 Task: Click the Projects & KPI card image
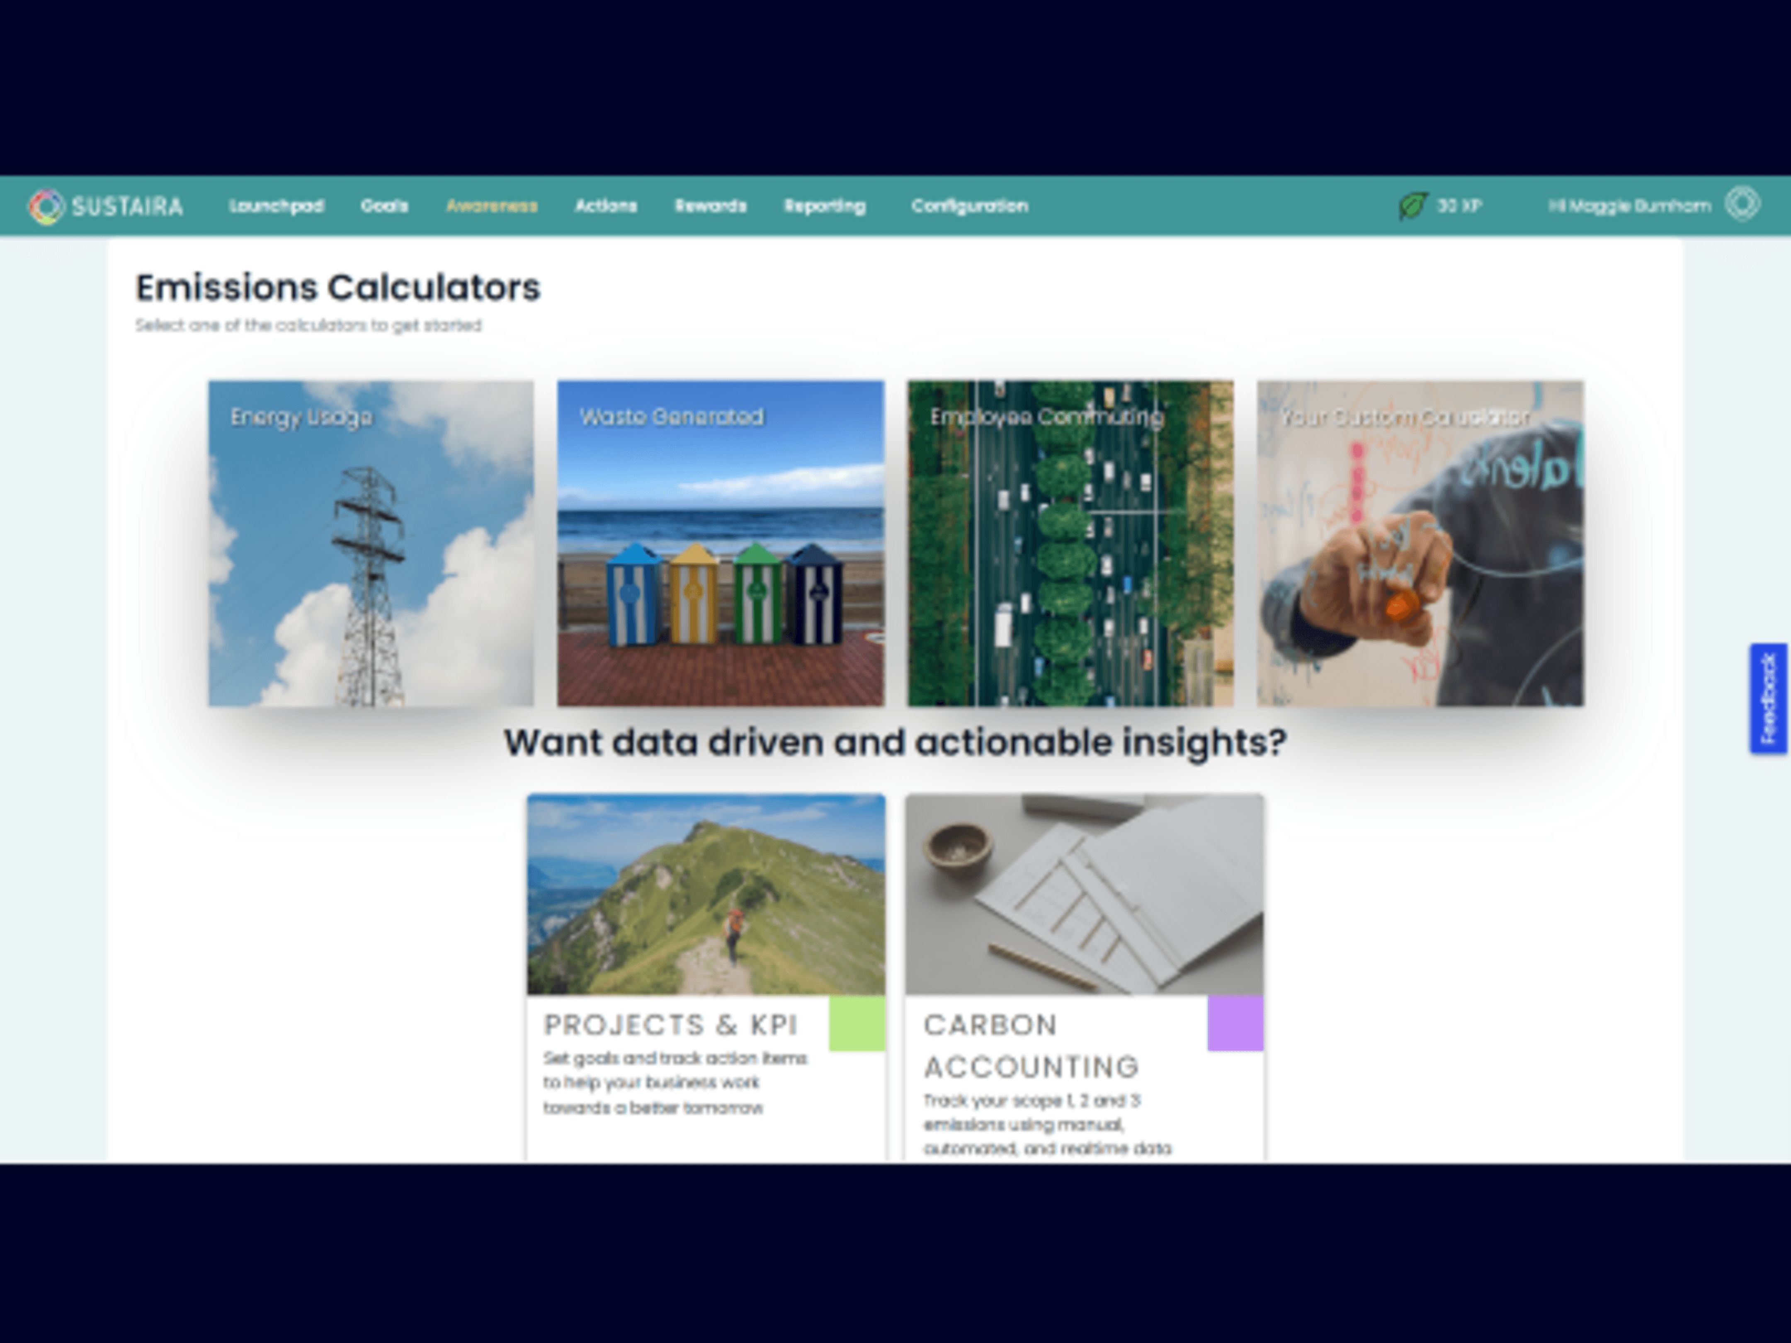705,894
